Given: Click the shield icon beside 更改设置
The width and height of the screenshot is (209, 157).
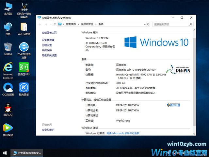Looking at the screenshot, I should click(168, 105).
